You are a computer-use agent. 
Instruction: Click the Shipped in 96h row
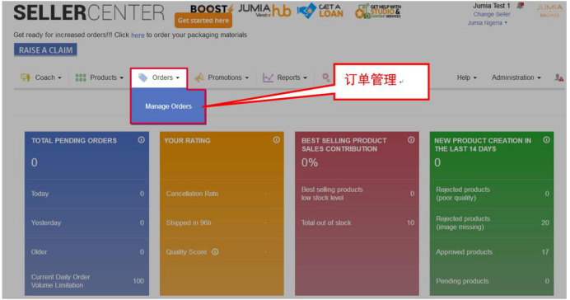(222, 223)
